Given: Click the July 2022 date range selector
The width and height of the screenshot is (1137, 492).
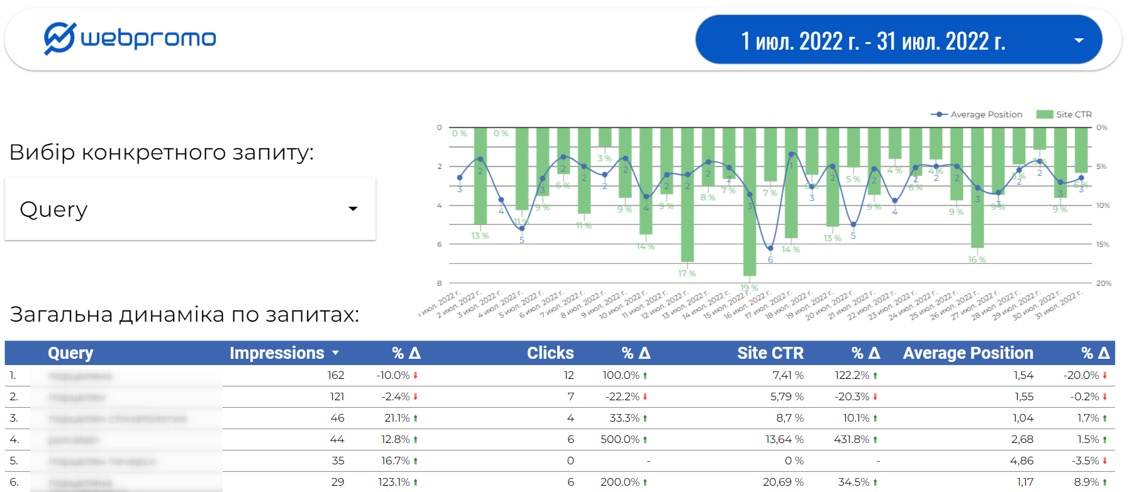Looking at the screenshot, I should 873,41.
